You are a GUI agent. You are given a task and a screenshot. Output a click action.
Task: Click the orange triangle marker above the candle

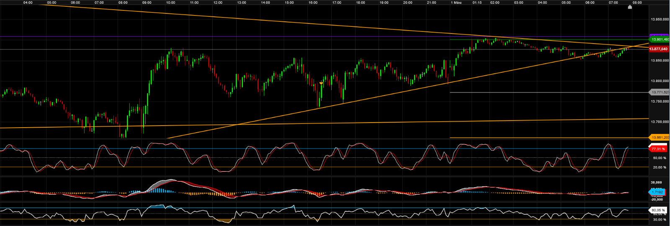coord(321,83)
